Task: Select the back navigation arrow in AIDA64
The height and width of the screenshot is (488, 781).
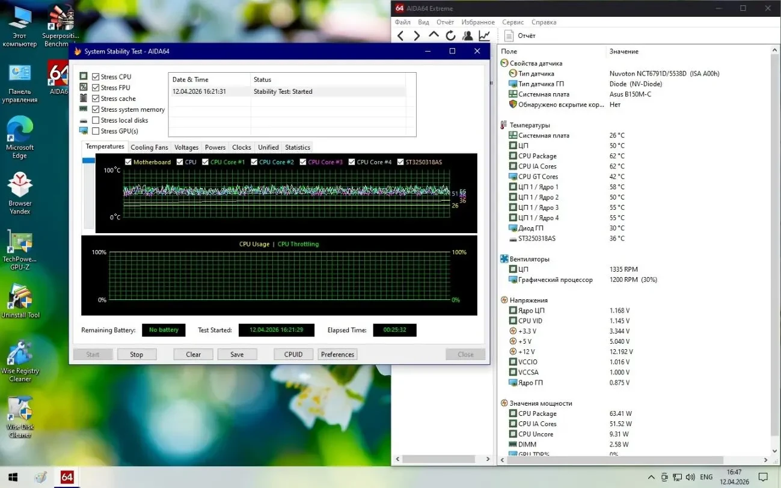Action: point(400,35)
